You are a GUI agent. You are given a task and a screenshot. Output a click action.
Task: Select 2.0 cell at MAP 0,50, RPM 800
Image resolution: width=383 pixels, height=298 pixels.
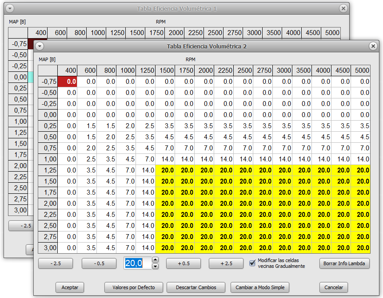pos(107,137)
